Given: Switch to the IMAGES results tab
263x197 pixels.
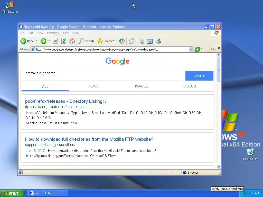Looking at the screenshot, I should coord(142,86).
